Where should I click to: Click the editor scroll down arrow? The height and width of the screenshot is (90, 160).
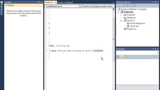pos(113,89)
